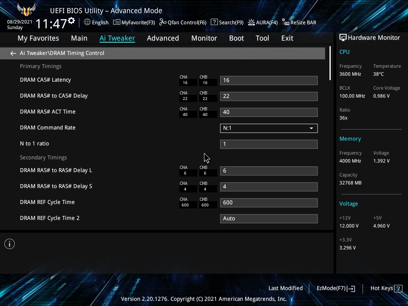Open AURA(F4) lighting icon

pos(251,22)
